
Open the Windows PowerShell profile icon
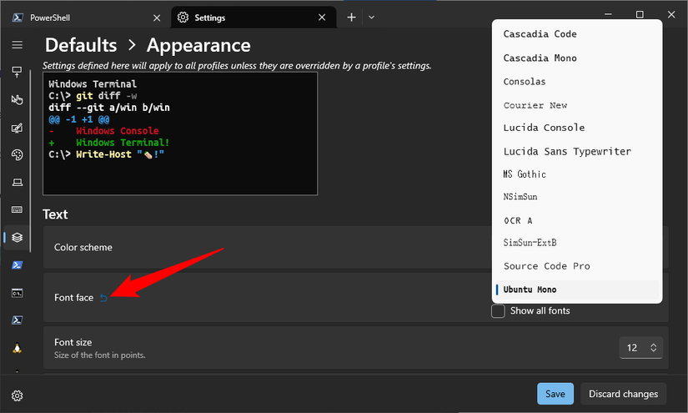coord(18,265)
